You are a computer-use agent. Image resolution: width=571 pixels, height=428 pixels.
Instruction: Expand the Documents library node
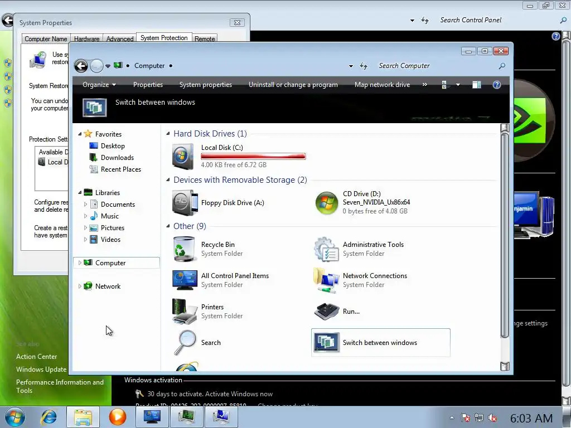[85, 204]
